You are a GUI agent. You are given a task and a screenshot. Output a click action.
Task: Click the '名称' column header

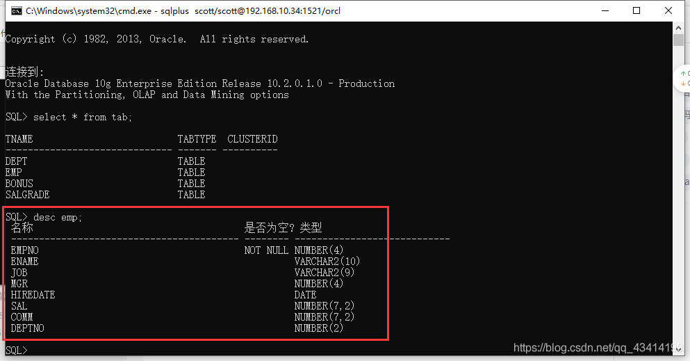tap(22, 227)
